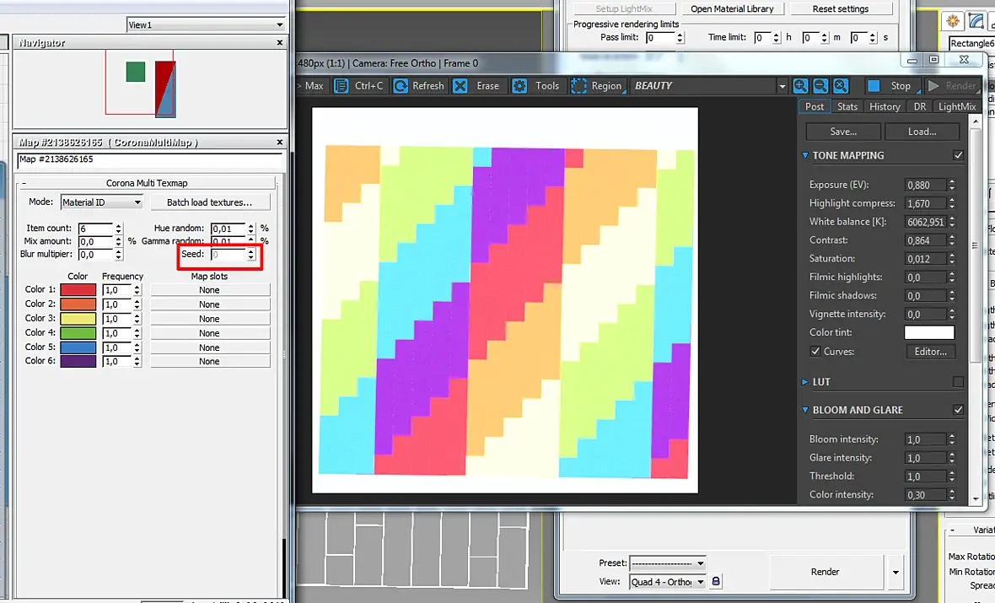Click the Render button in Render Setup
Screen dimensions: 995x603
pyautogui.click(x=825, y=572)
